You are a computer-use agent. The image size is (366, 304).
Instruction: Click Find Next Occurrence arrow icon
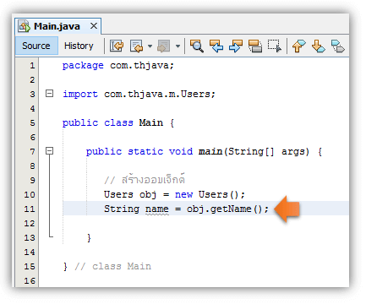(x=236, y=46)
